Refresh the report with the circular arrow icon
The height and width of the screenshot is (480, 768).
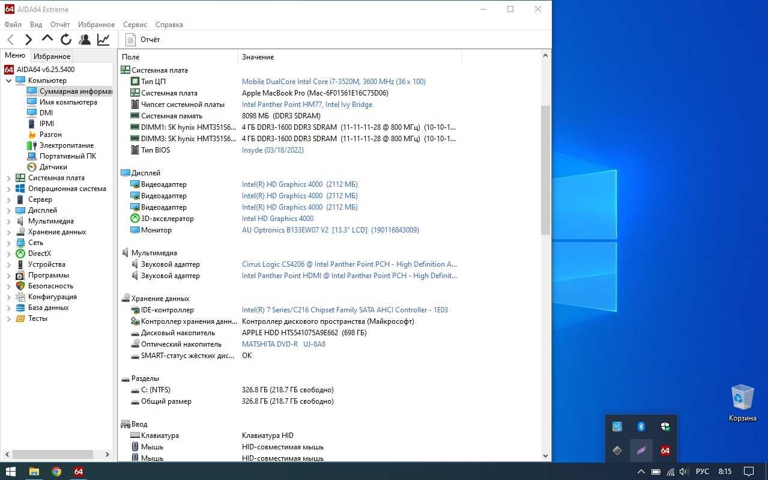click(x=66, y=40)
